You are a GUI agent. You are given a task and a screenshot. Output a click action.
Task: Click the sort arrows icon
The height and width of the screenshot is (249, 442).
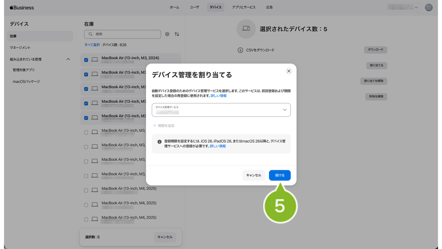(177, 34)
